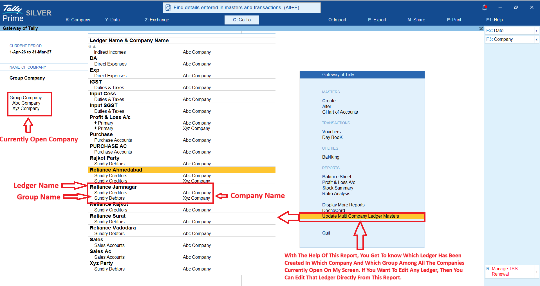Screen dimensions: 540x286
Task: Click Abc Company in open company list
Action: (x=26, y=103)
